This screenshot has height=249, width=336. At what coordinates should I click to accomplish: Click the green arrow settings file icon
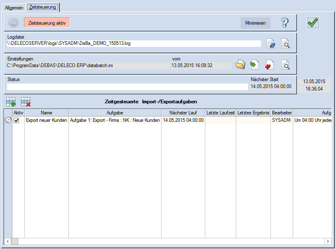[255, 65]
